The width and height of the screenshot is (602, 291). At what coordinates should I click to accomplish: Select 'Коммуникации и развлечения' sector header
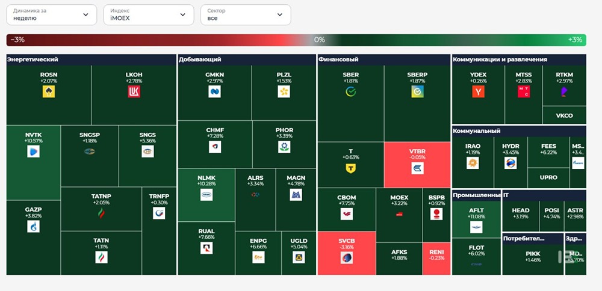pos(519,60)
